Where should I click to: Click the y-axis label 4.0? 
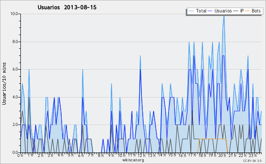point(15,97)
